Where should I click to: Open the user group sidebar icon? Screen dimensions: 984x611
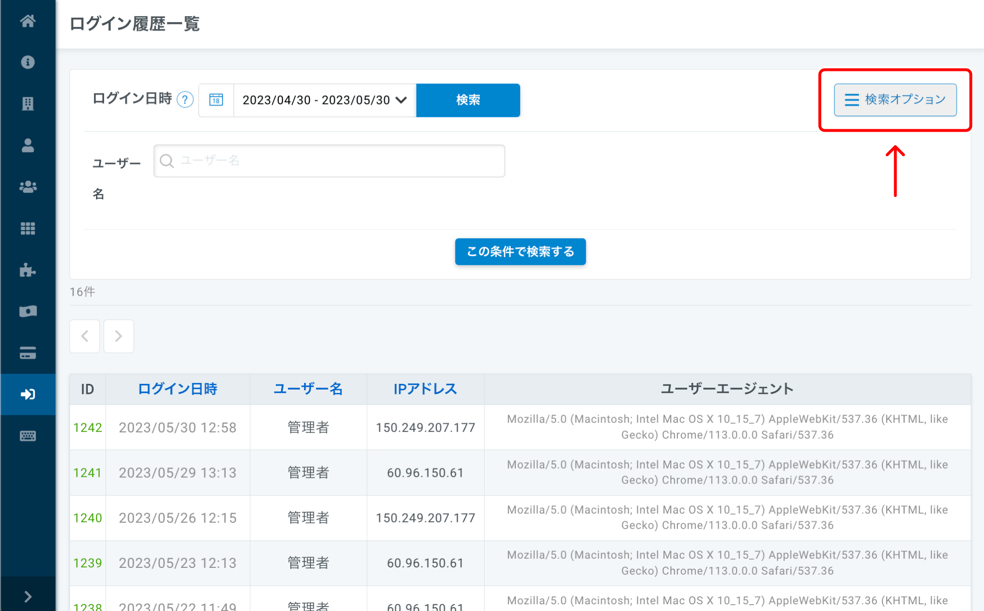click(28, 187)
